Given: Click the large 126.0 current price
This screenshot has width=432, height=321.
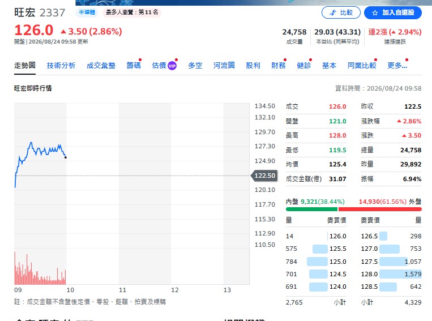Looking at the screenshot, I should (x=33, y=31).
